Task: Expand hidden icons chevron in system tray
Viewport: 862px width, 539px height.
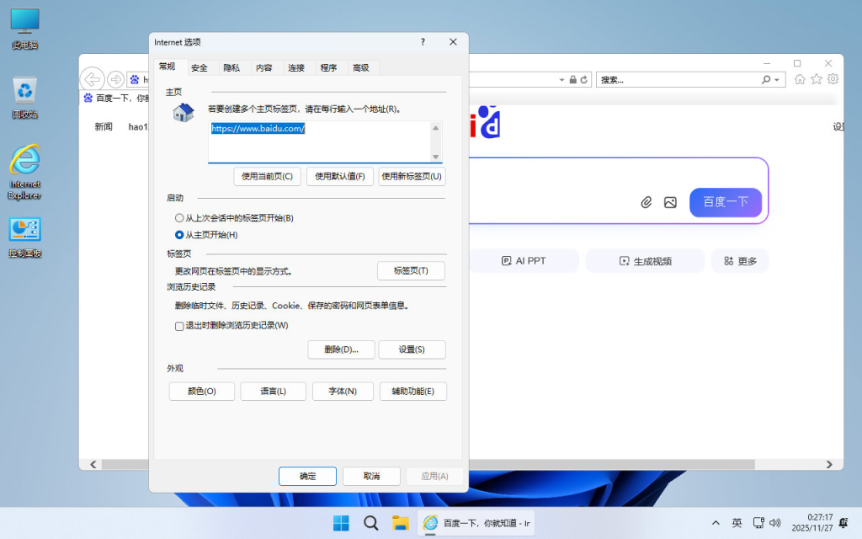Action: [x=715, y=522]
